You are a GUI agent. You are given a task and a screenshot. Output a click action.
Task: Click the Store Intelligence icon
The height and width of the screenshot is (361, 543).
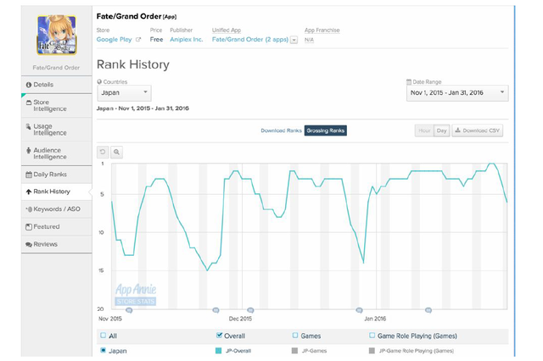(29, 103)
